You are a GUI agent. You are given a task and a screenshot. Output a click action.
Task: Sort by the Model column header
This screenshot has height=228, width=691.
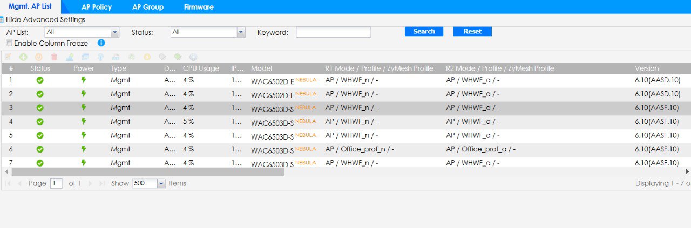pos(261,68)
